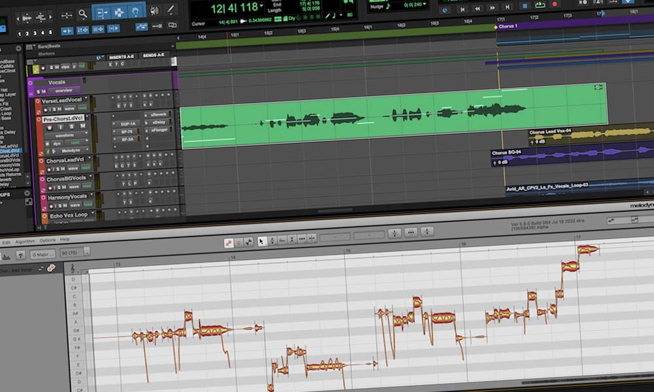
Task: Select zoom preset 5
Action: (x=50, y=32)
